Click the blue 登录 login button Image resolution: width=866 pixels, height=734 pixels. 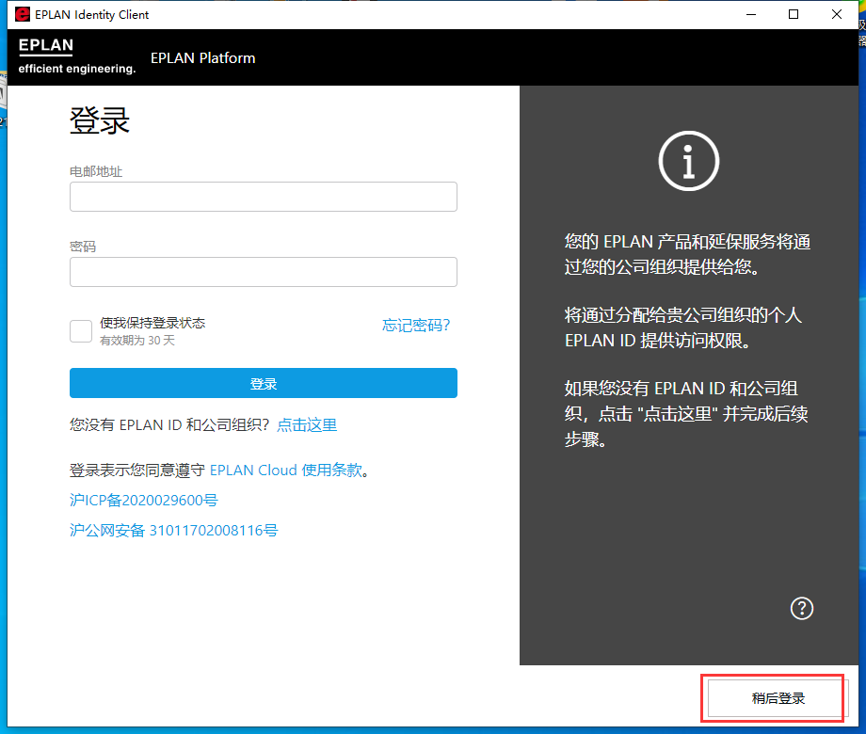(x=263, y=383)
